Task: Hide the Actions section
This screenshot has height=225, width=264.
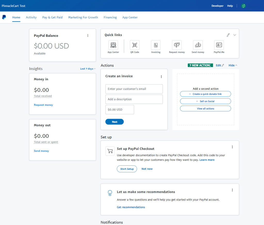Action: tap(233, 66)
